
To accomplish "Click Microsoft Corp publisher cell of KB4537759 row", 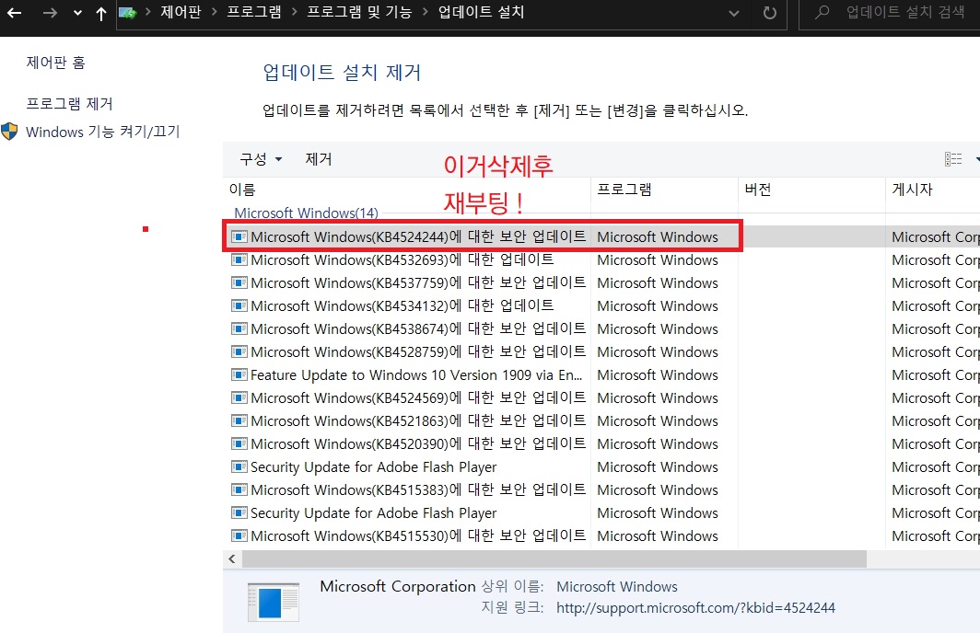I will (936, 282).
